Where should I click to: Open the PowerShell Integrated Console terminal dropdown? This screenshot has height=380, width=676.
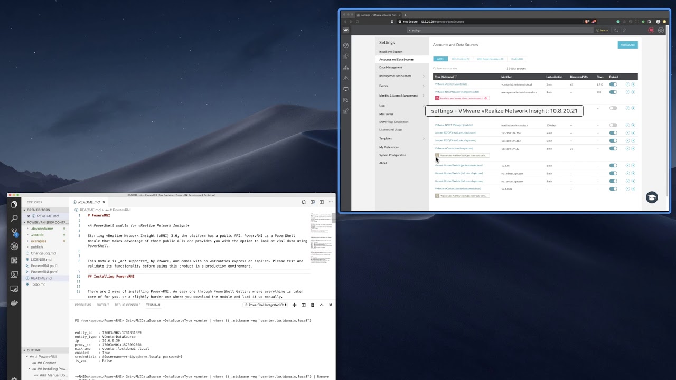[x=266, y=305]
